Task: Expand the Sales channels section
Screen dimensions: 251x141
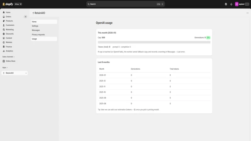Action: 8,57
